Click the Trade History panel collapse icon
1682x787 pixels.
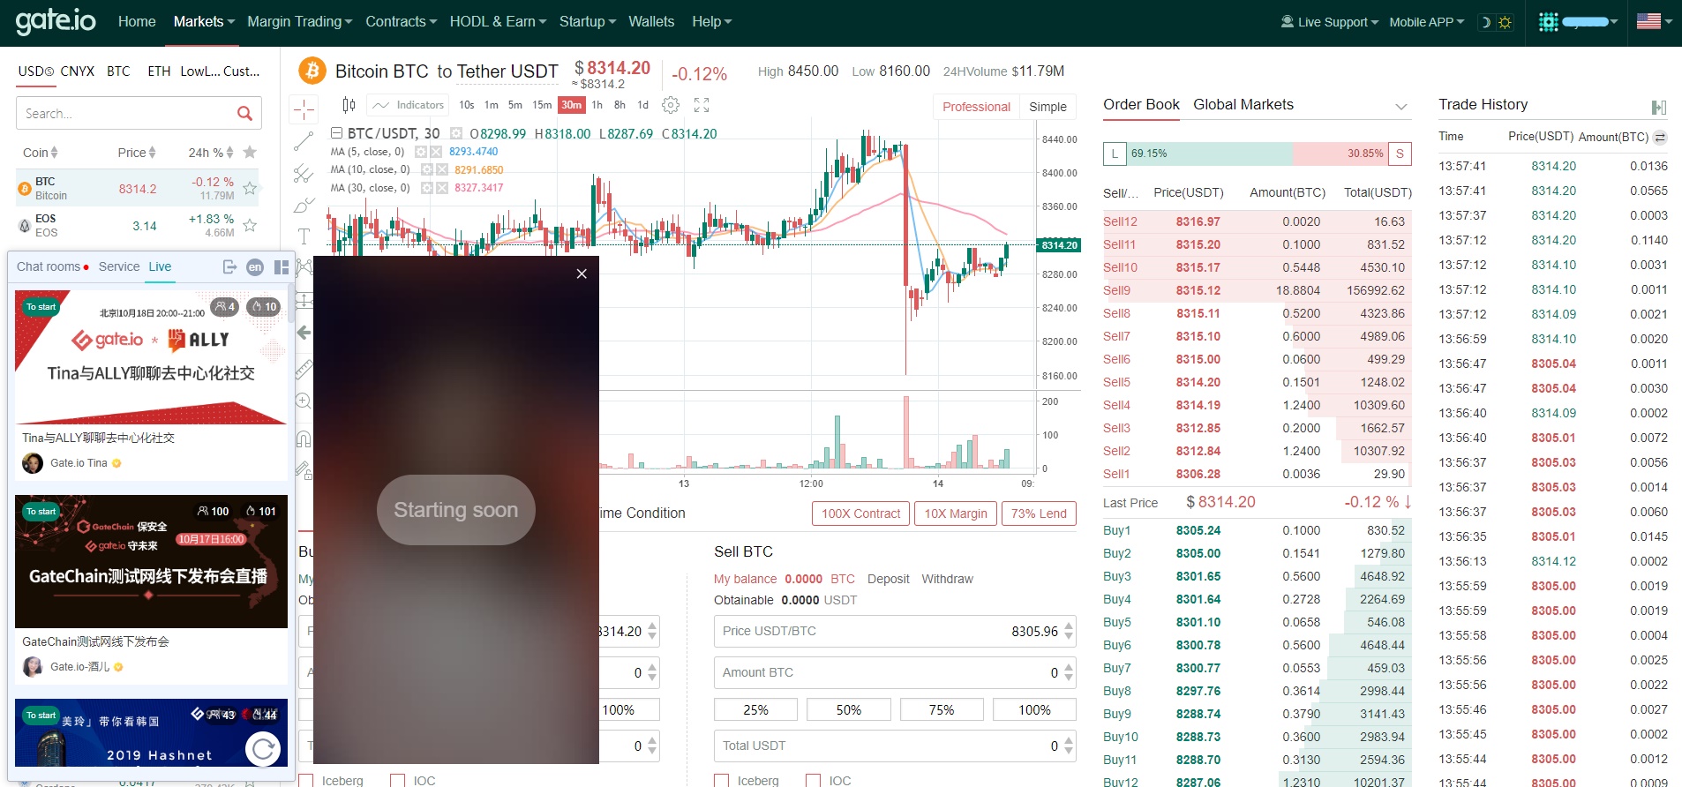1658,107
